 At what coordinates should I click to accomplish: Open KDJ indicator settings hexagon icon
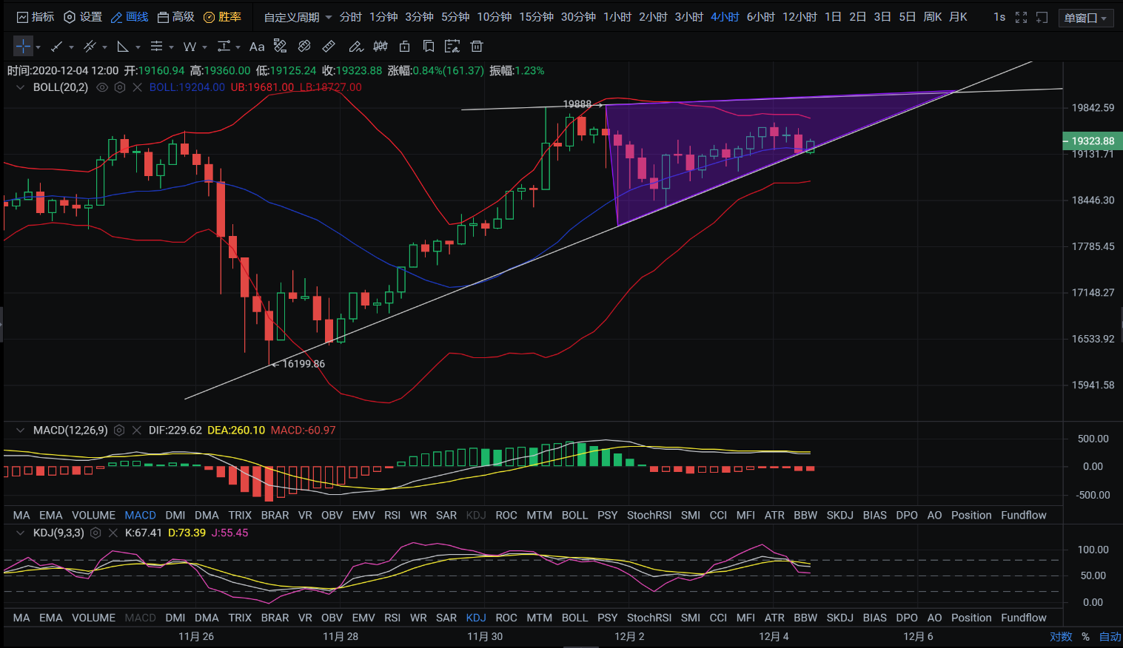tap(95, 533)
